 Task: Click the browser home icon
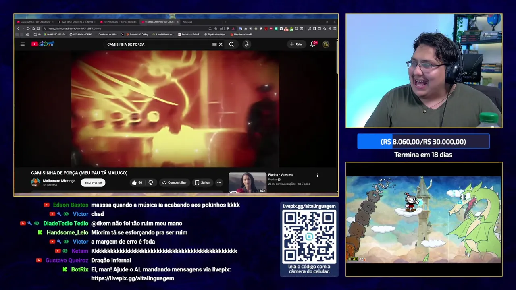pos(33,29)
